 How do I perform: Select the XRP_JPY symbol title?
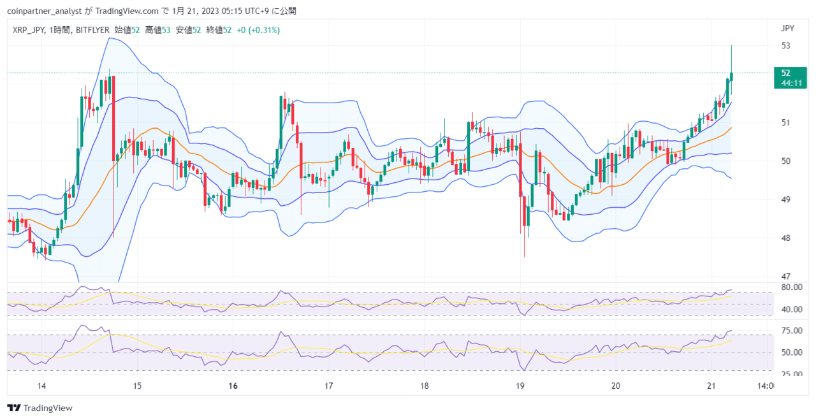coord(27,30)
